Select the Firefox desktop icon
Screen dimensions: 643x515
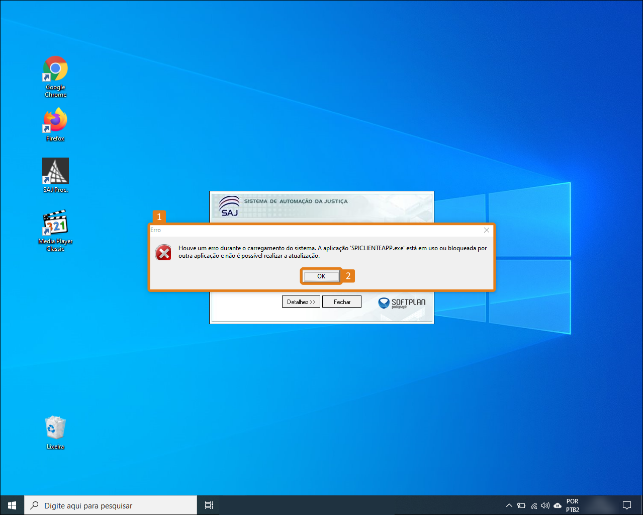(x=55, y=121)
